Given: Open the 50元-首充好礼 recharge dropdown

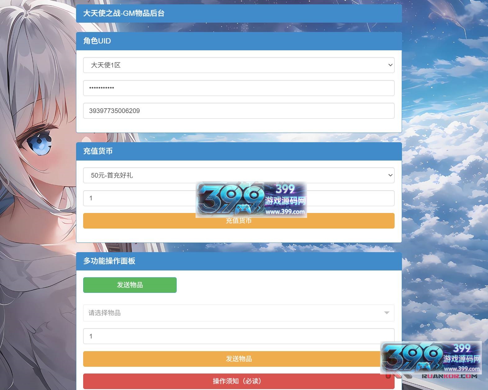Looking at the screenshot, I should (239, 175).
